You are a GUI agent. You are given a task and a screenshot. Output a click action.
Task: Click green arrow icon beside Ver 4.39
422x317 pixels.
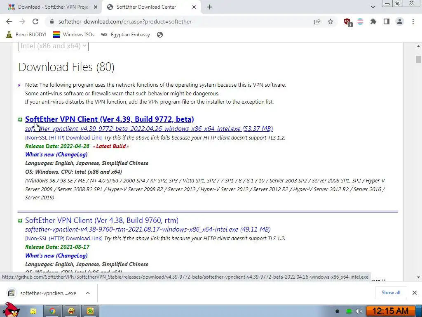point(20,119)
